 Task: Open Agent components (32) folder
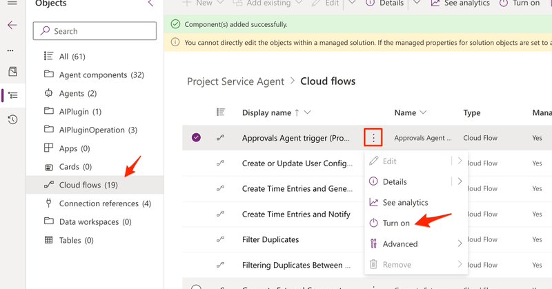(x=95, y=74)
